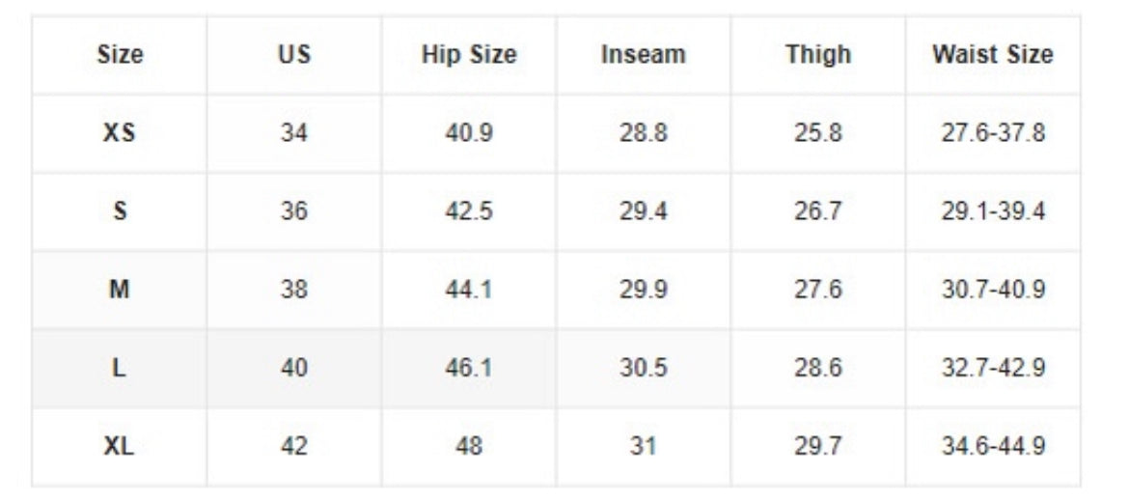Click the Thigh column header
This screenshot has height=501, width=1129.
(x=818, y=55)
